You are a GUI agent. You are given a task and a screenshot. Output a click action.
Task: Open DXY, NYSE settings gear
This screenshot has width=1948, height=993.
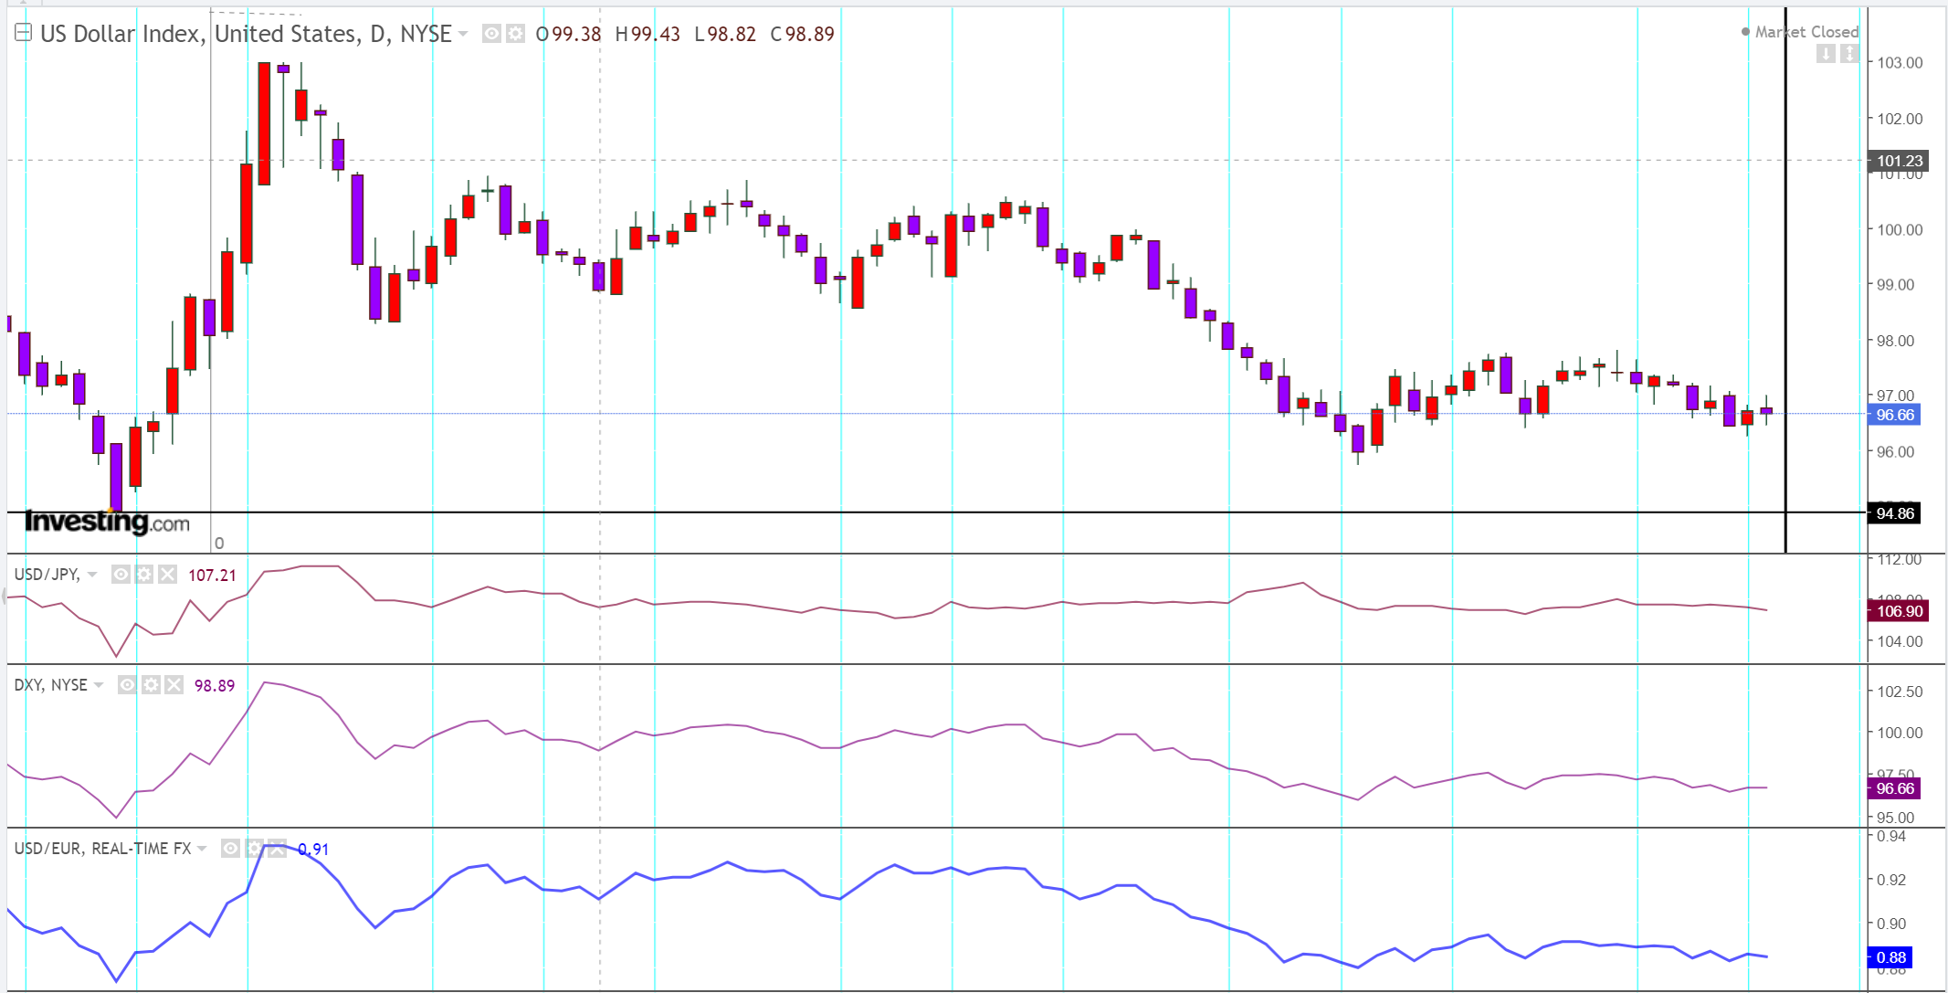pos(151,685)
